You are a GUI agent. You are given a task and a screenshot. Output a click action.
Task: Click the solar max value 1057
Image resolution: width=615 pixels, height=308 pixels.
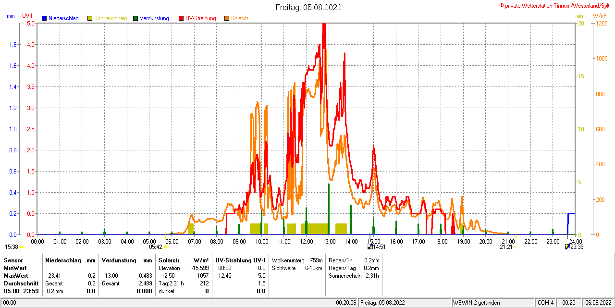coord(203,275)
